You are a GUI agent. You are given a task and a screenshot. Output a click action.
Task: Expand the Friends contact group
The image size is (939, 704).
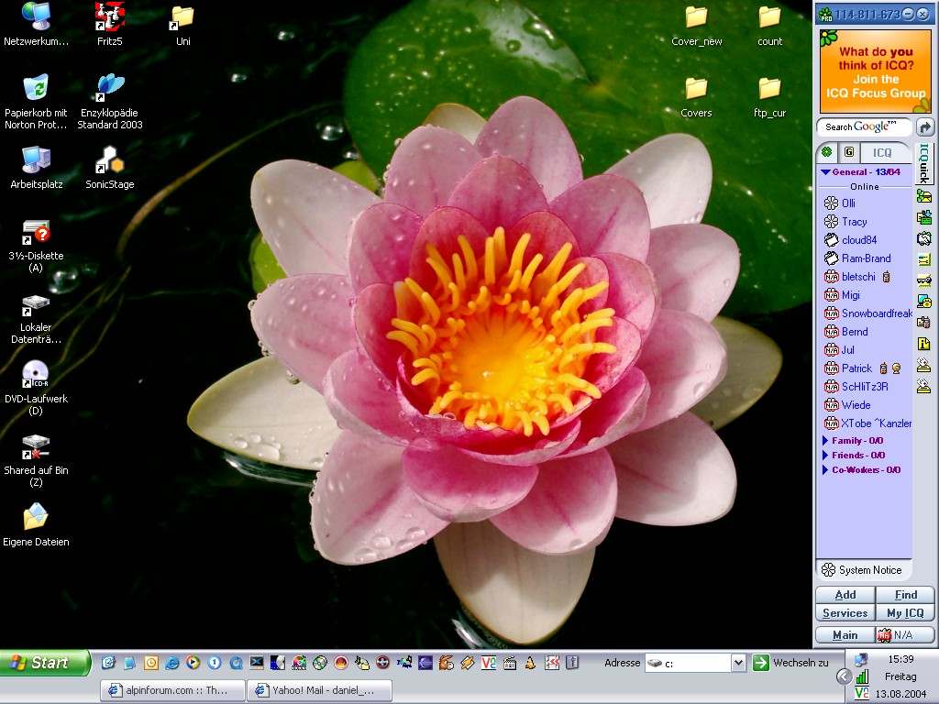(825, 456)
